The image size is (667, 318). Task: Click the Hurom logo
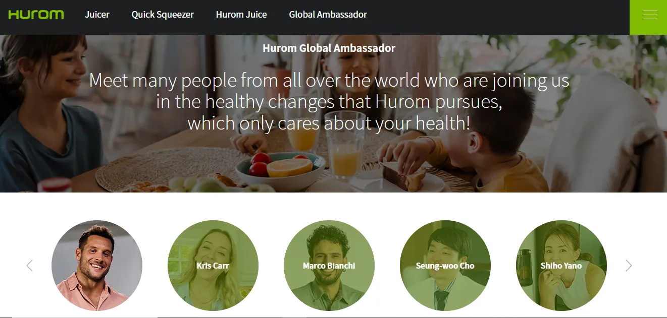[36, 15]
